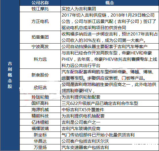The height and width of the screenshot is (151, 159).
Task: Select the 万里扬 company cell
Action: click(40, 148)
